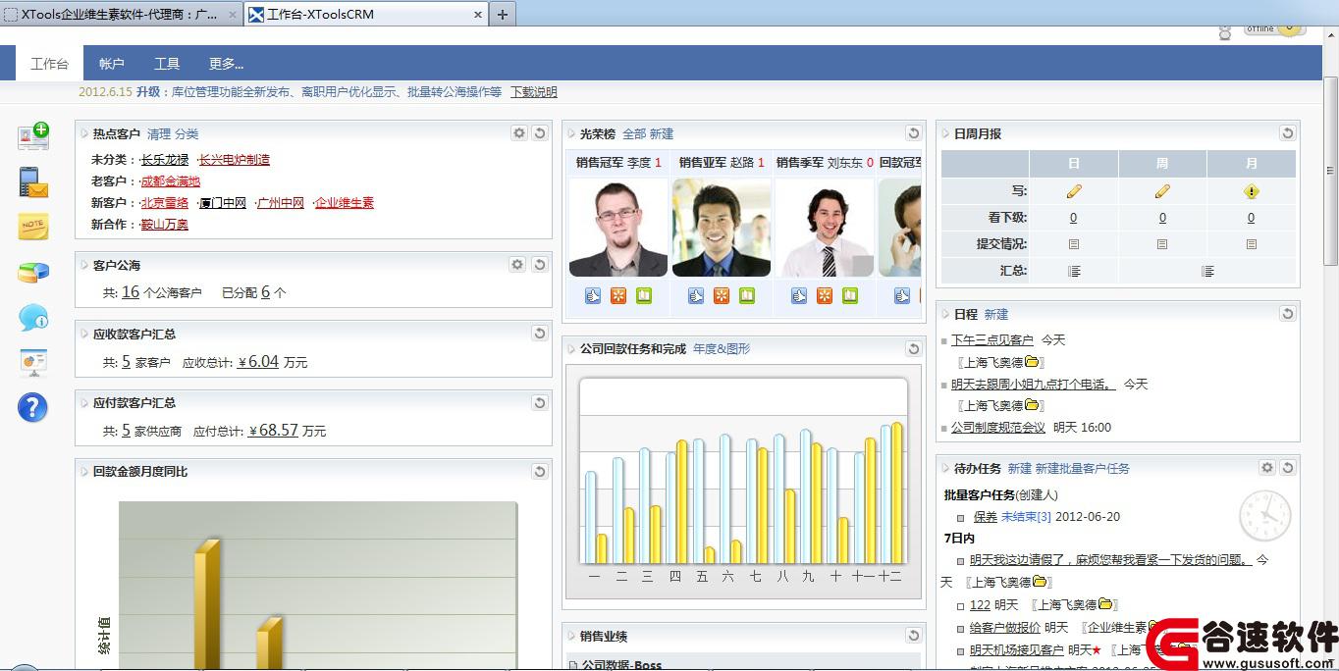Click the orange icon under 赵路's photo

(x=722, y=295)
